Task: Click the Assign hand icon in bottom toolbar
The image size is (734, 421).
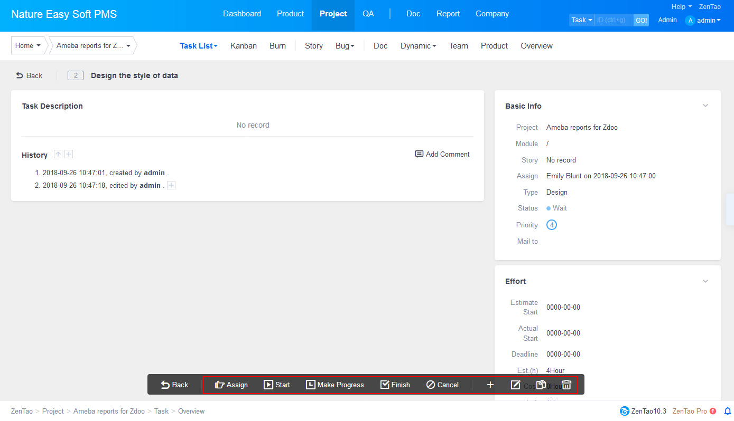Action: pyautogui.click(x=219, y=385)
